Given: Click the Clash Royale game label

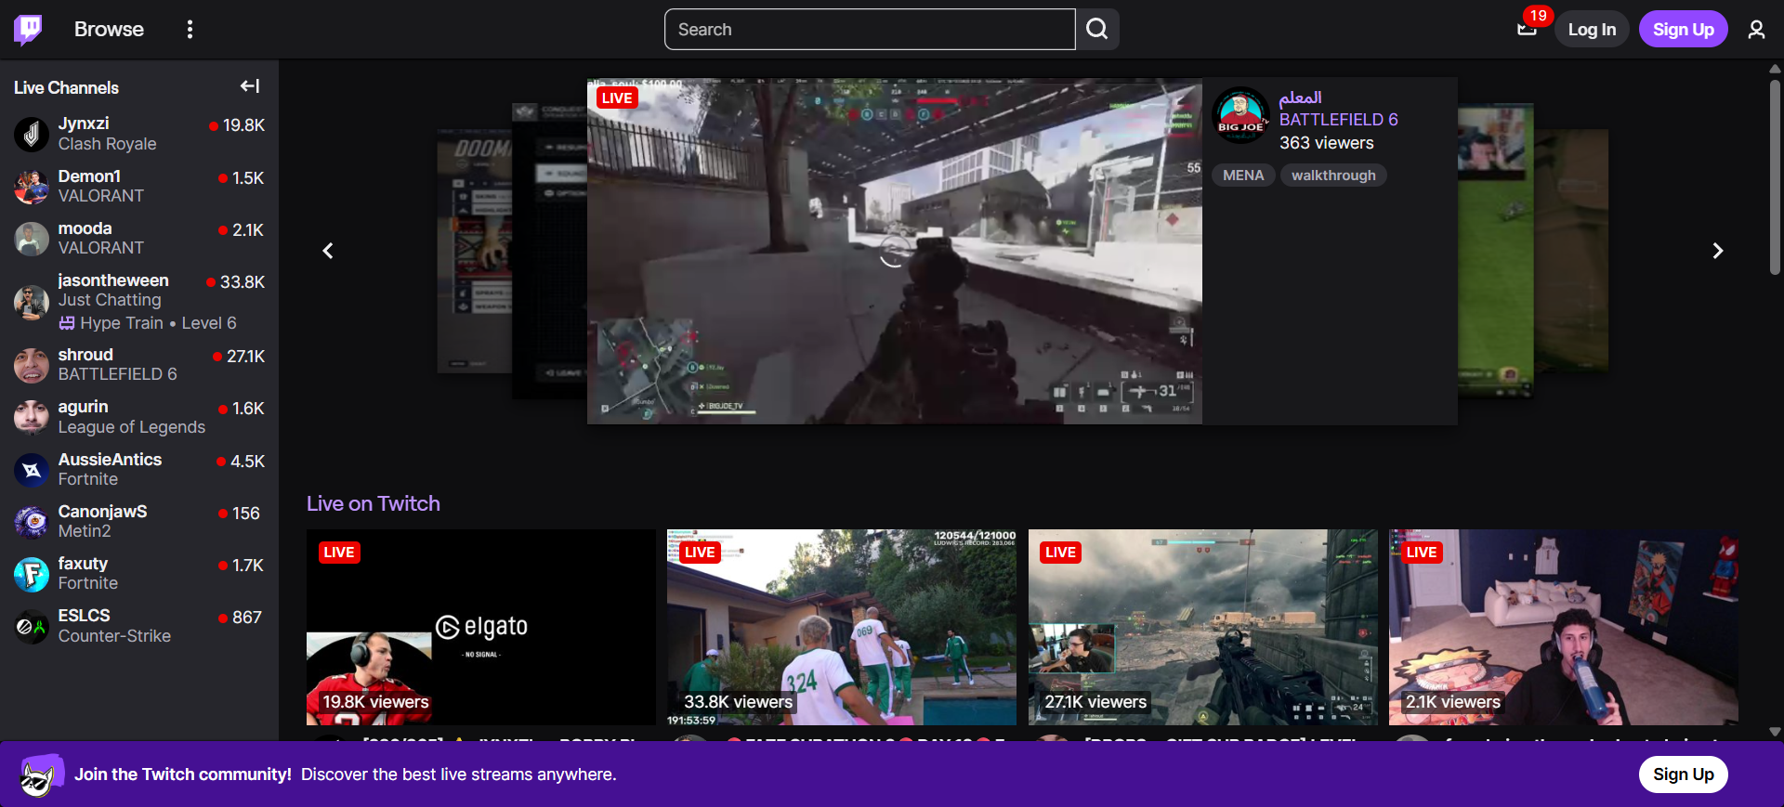Looking at the screenshot, I should click(107, 144).
